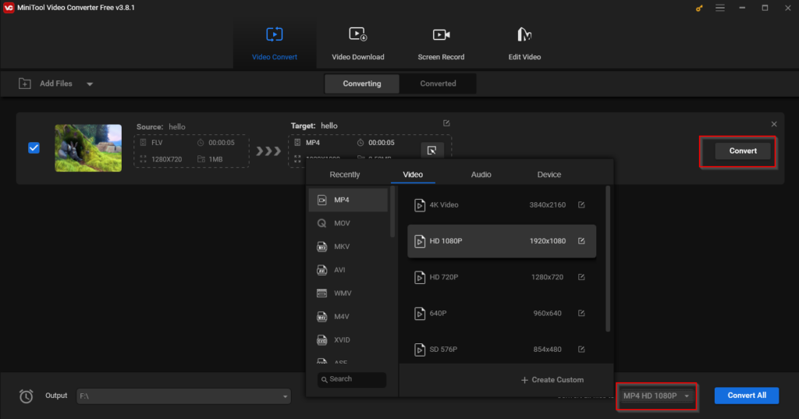This screenshot has height=419, width=799.
Task: Click the hello video thumbnail
Action: click(88, 147)
